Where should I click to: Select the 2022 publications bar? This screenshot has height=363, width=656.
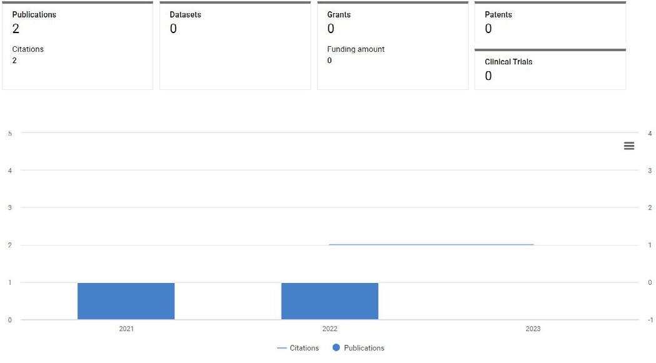(330, 301)
